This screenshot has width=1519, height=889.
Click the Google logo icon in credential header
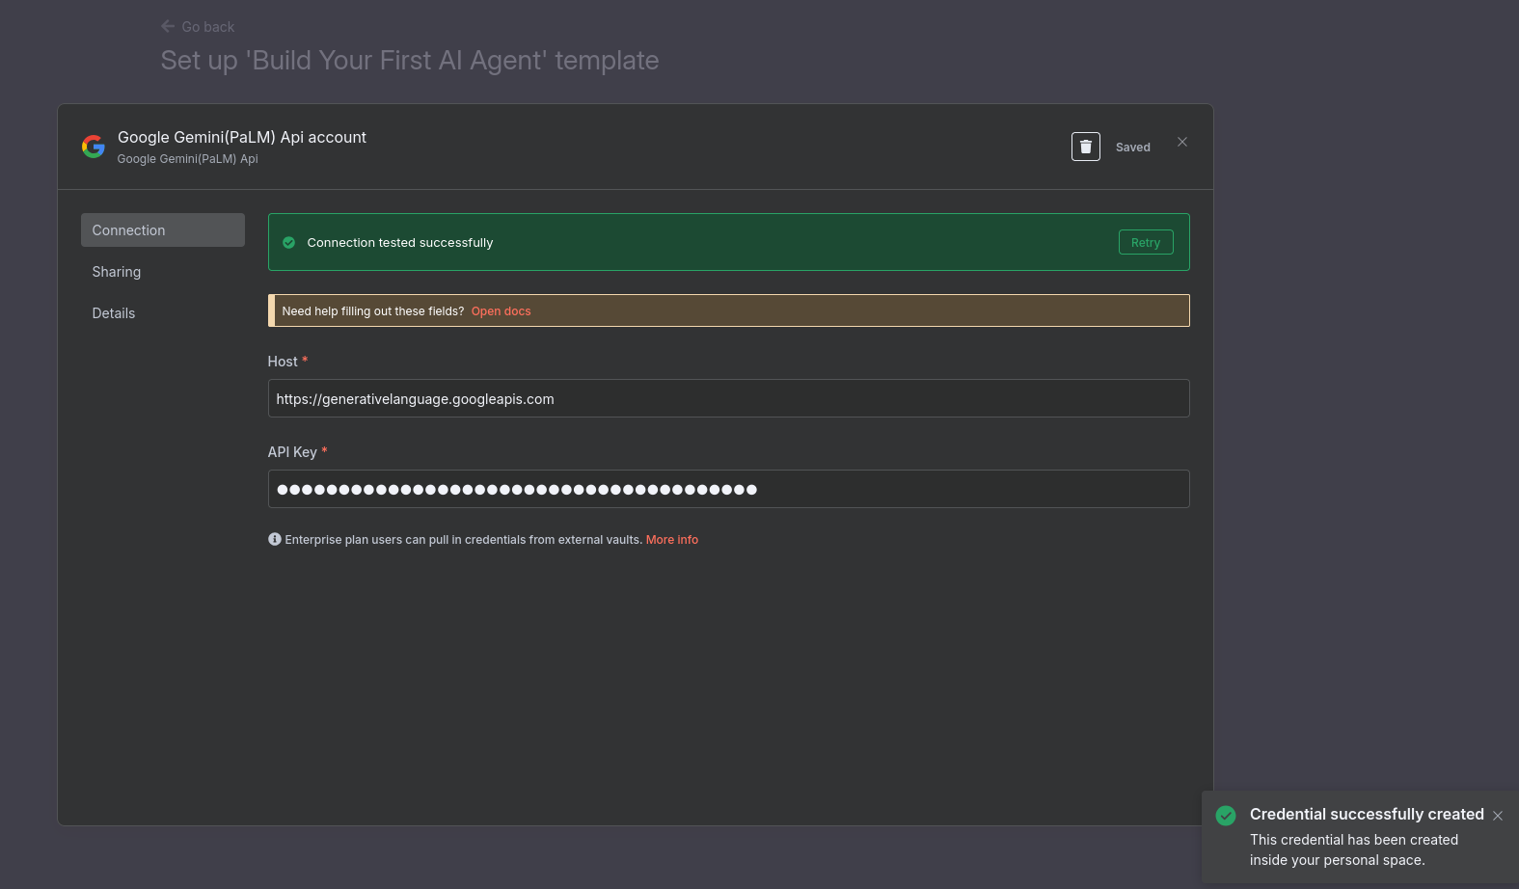coord(94,147)
